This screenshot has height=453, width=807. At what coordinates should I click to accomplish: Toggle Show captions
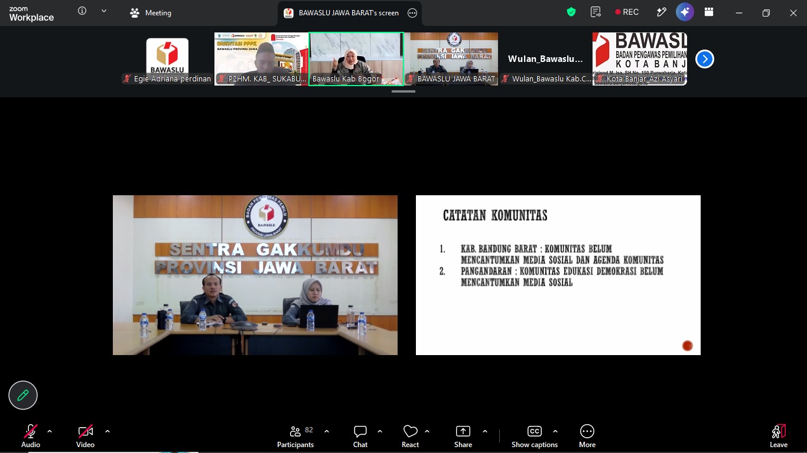535,436
